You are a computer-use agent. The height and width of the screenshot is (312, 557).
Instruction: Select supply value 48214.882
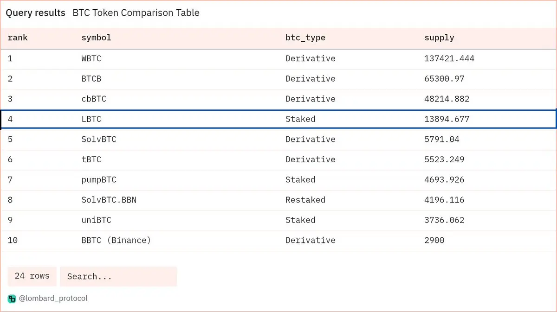point(447,99)
